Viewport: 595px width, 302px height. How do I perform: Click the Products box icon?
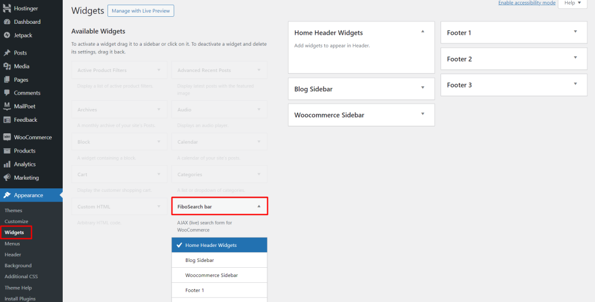7,151
